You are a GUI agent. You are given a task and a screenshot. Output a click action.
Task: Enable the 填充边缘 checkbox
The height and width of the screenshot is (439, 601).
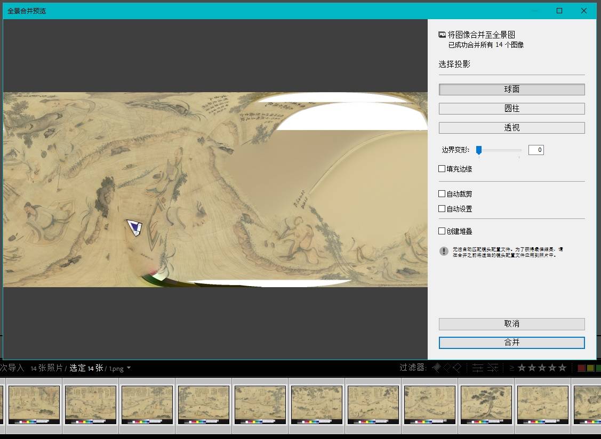(x=442, y=169)
